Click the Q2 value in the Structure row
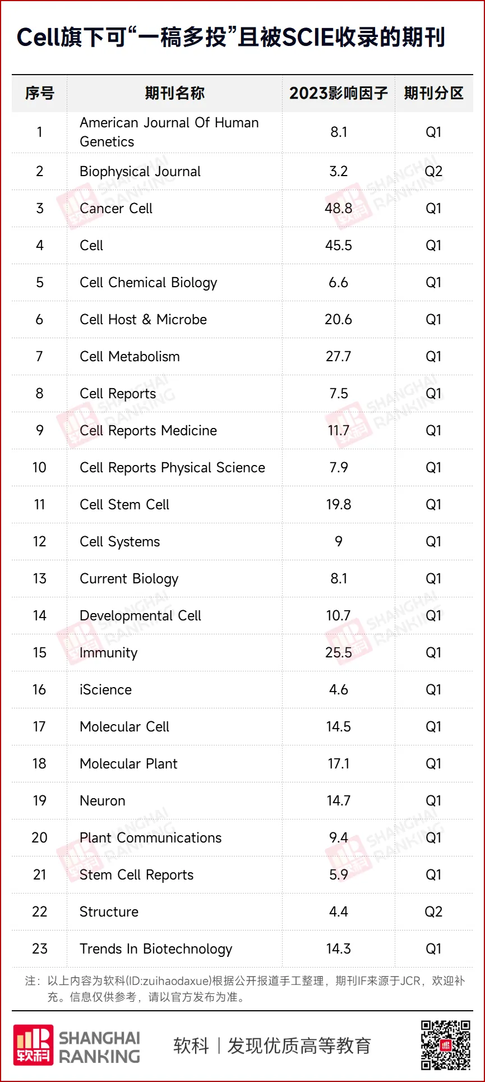The width and height of the screenshot is (485, 1082). tap(433, 912)
